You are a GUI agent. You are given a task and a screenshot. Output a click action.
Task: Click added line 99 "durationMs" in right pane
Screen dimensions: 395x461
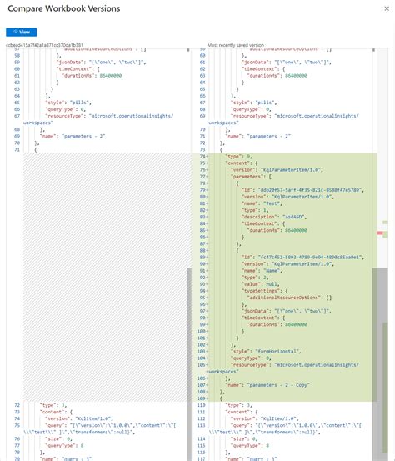[277, 324]
